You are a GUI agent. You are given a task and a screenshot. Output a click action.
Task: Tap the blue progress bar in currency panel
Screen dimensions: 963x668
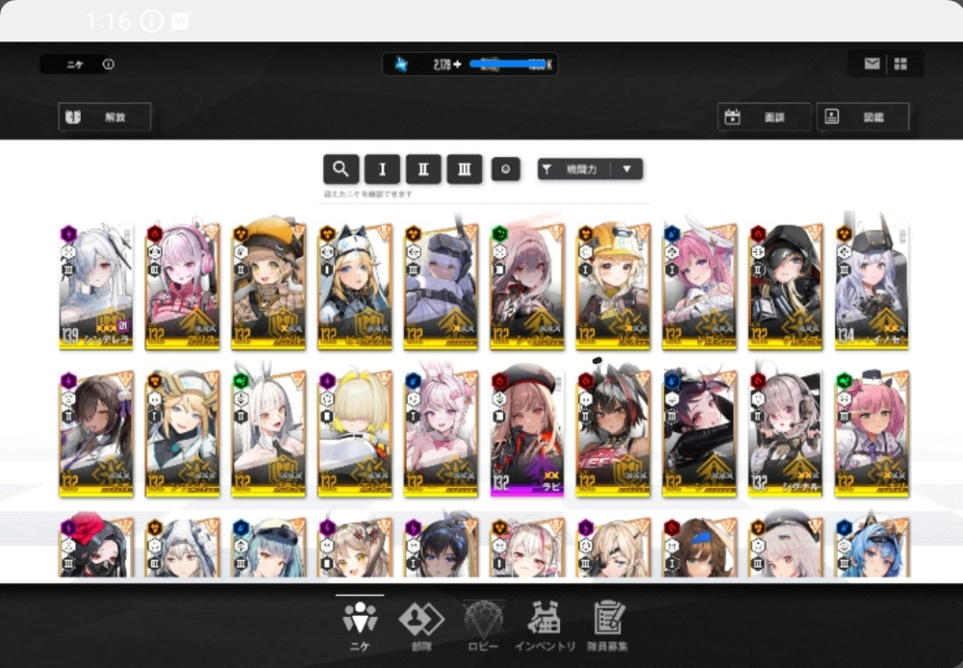click(507, 64)
